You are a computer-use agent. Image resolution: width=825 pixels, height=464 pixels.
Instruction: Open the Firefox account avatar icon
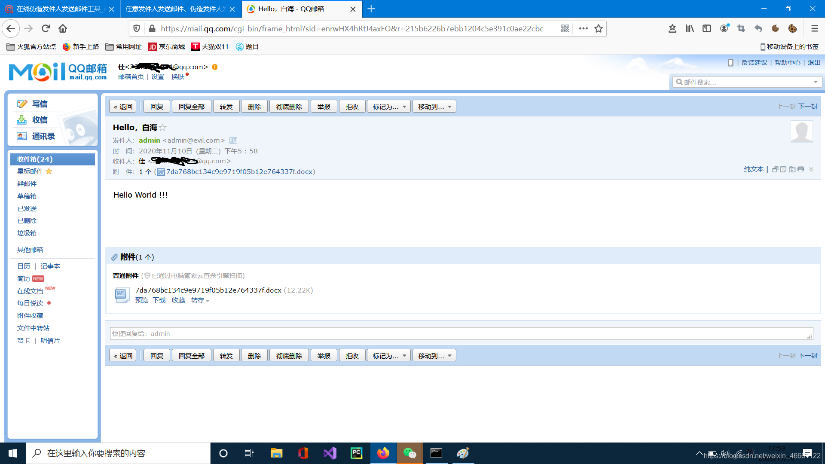[724, 28]
